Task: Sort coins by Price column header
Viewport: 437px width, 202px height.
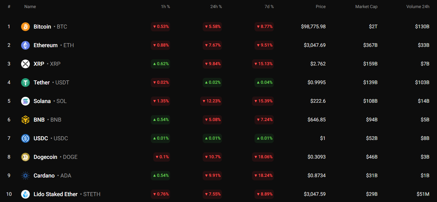Action: [321, 7]
